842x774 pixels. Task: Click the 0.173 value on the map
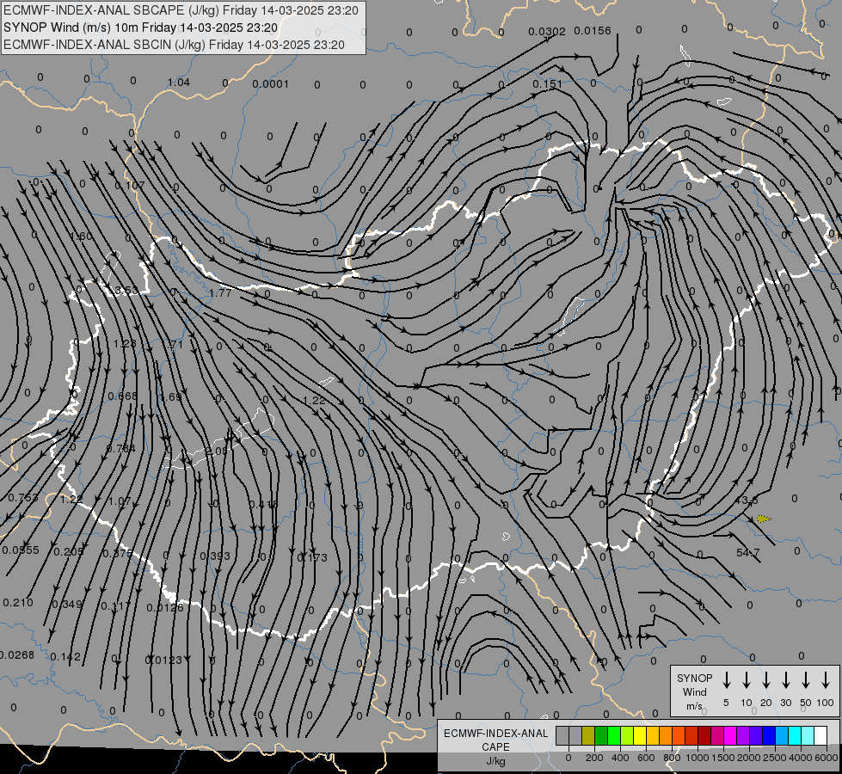(312, 557)
